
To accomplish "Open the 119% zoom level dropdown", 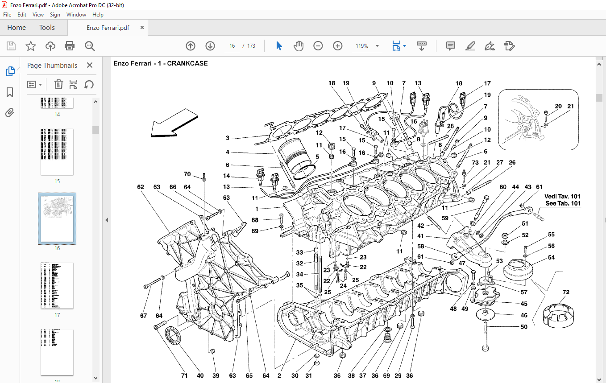I will [x=377, y=46].
